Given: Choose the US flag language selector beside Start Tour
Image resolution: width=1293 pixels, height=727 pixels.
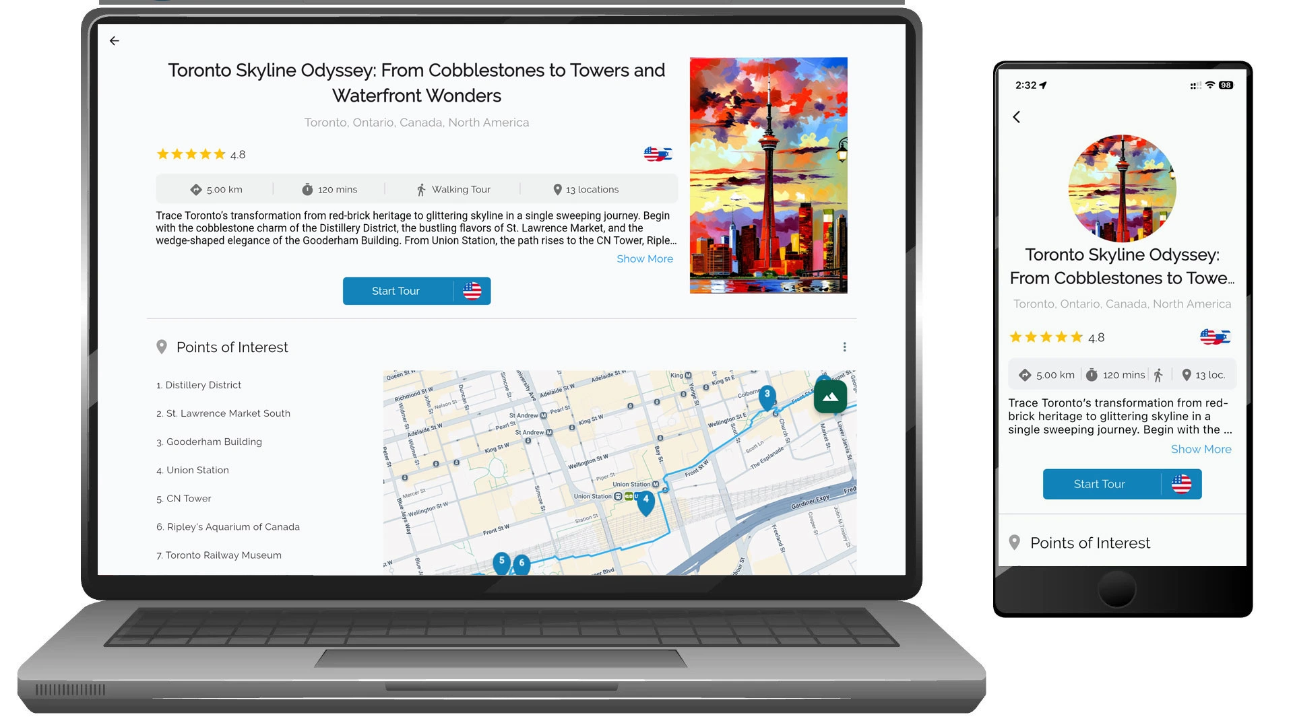Looking at the screenshot, I should [472, 291].
